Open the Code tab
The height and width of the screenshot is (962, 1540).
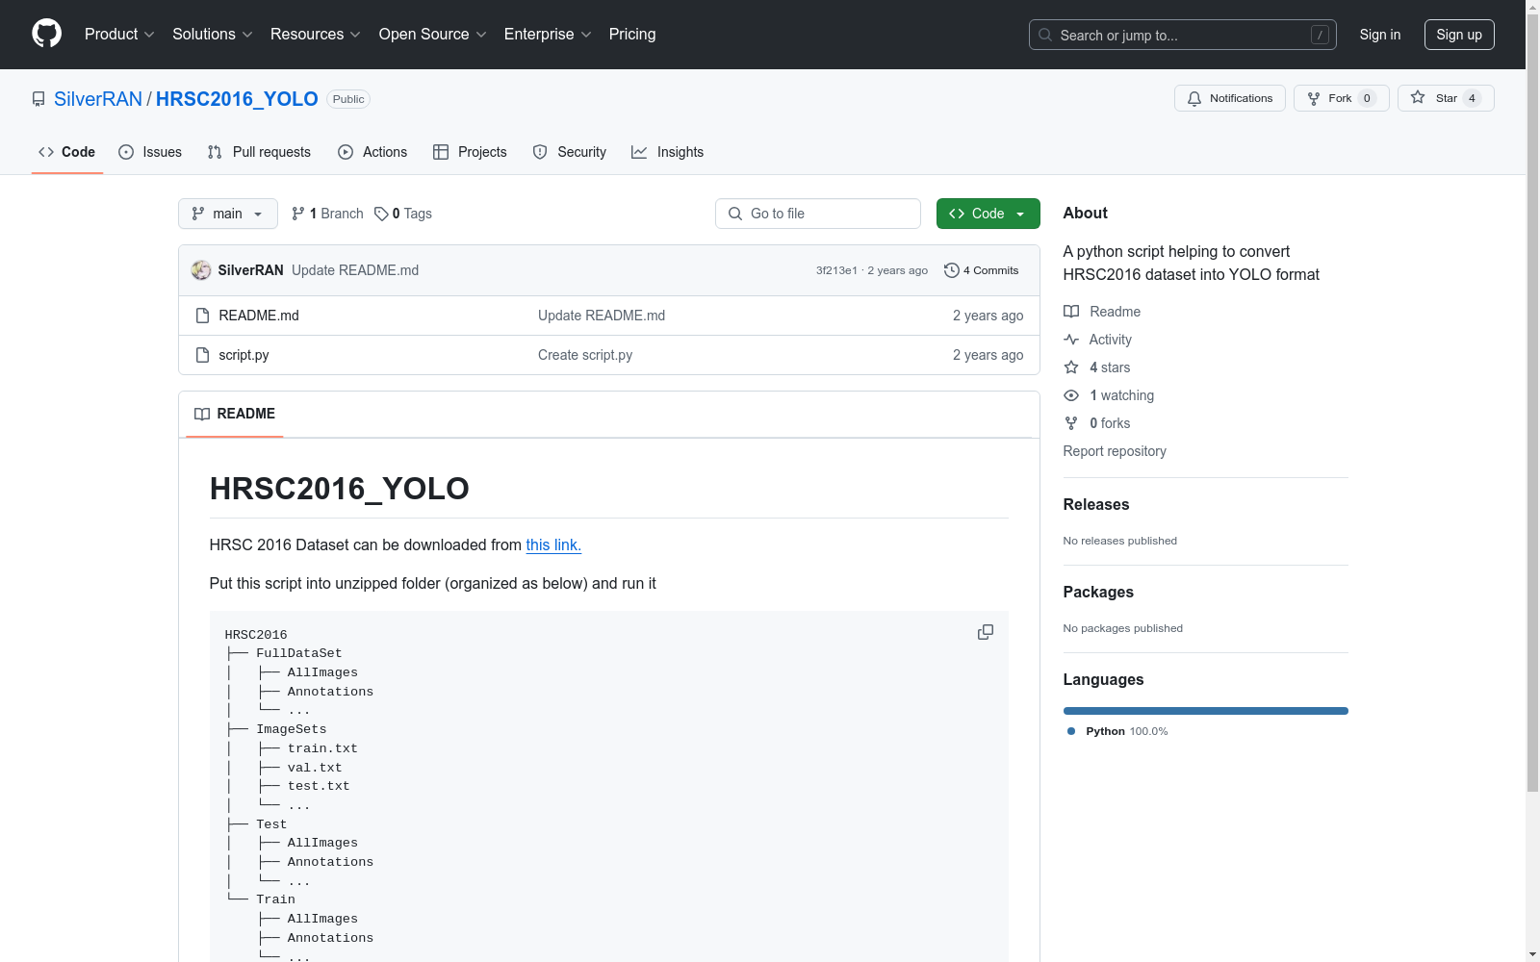click(x=67, y=152)
